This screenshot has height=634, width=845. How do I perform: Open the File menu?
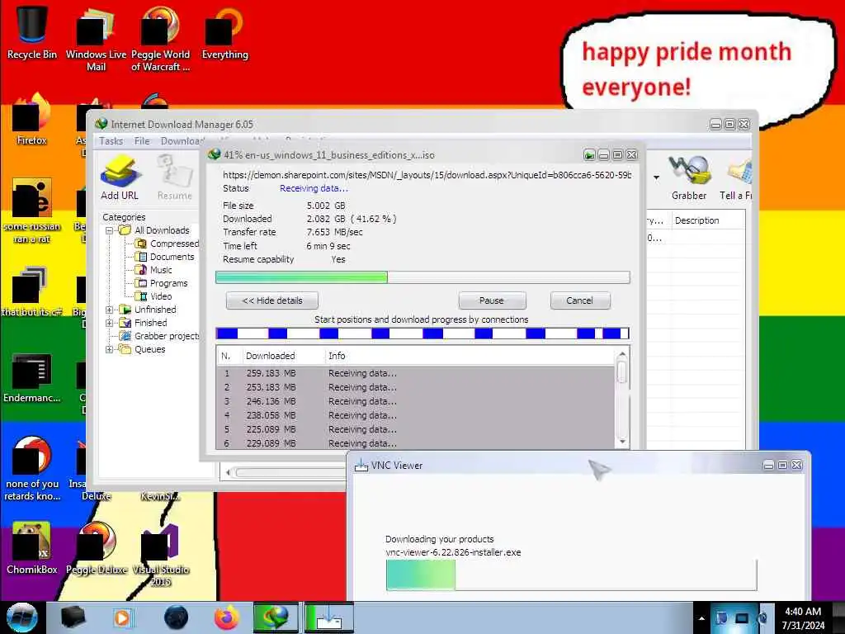coord(142,140)
